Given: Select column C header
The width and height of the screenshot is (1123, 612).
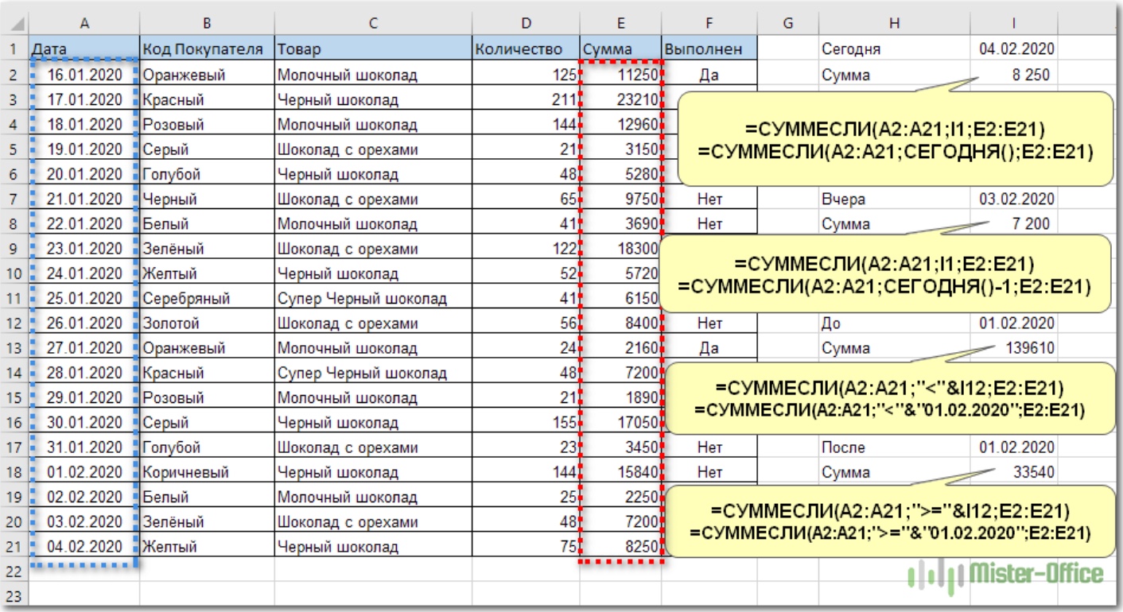Looking at the screenshot, I should pyautogui.click(x=373, y=24).
